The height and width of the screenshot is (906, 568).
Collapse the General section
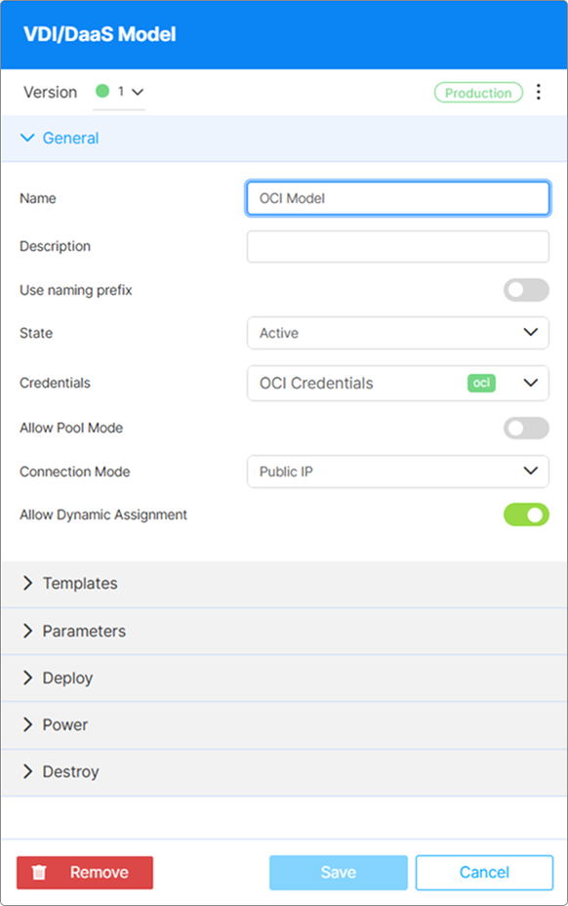click(283, 138)
